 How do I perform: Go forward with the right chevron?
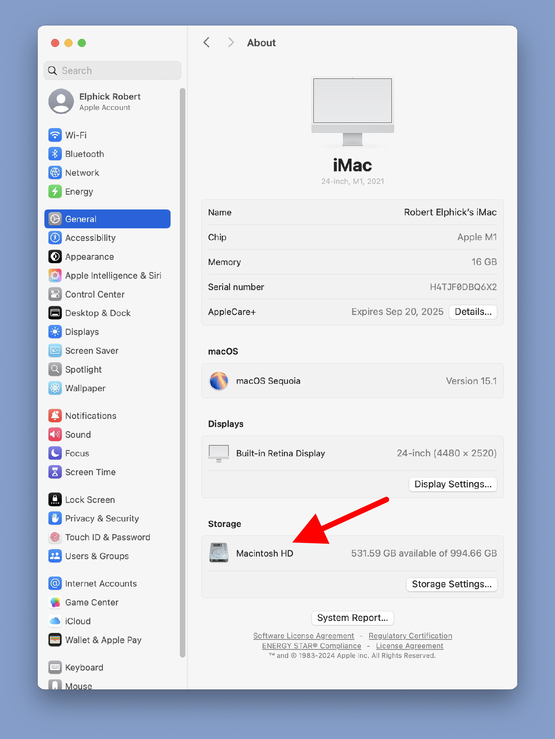(x=231, y=43)
